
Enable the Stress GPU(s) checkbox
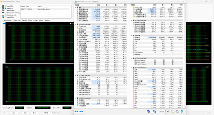(6, 17)
